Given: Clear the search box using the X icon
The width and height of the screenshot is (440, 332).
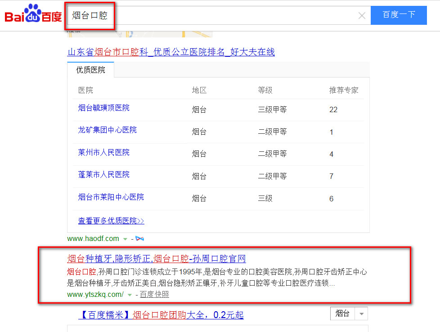Looking at the screenshot, I should pos(362,15).
